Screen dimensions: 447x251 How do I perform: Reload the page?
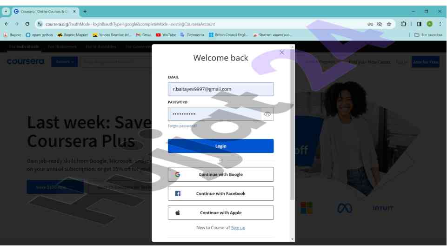pyautogui.click(x=27, y=24)
